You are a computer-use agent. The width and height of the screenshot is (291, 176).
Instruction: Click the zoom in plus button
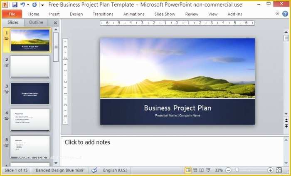click(x=270, y=170)
